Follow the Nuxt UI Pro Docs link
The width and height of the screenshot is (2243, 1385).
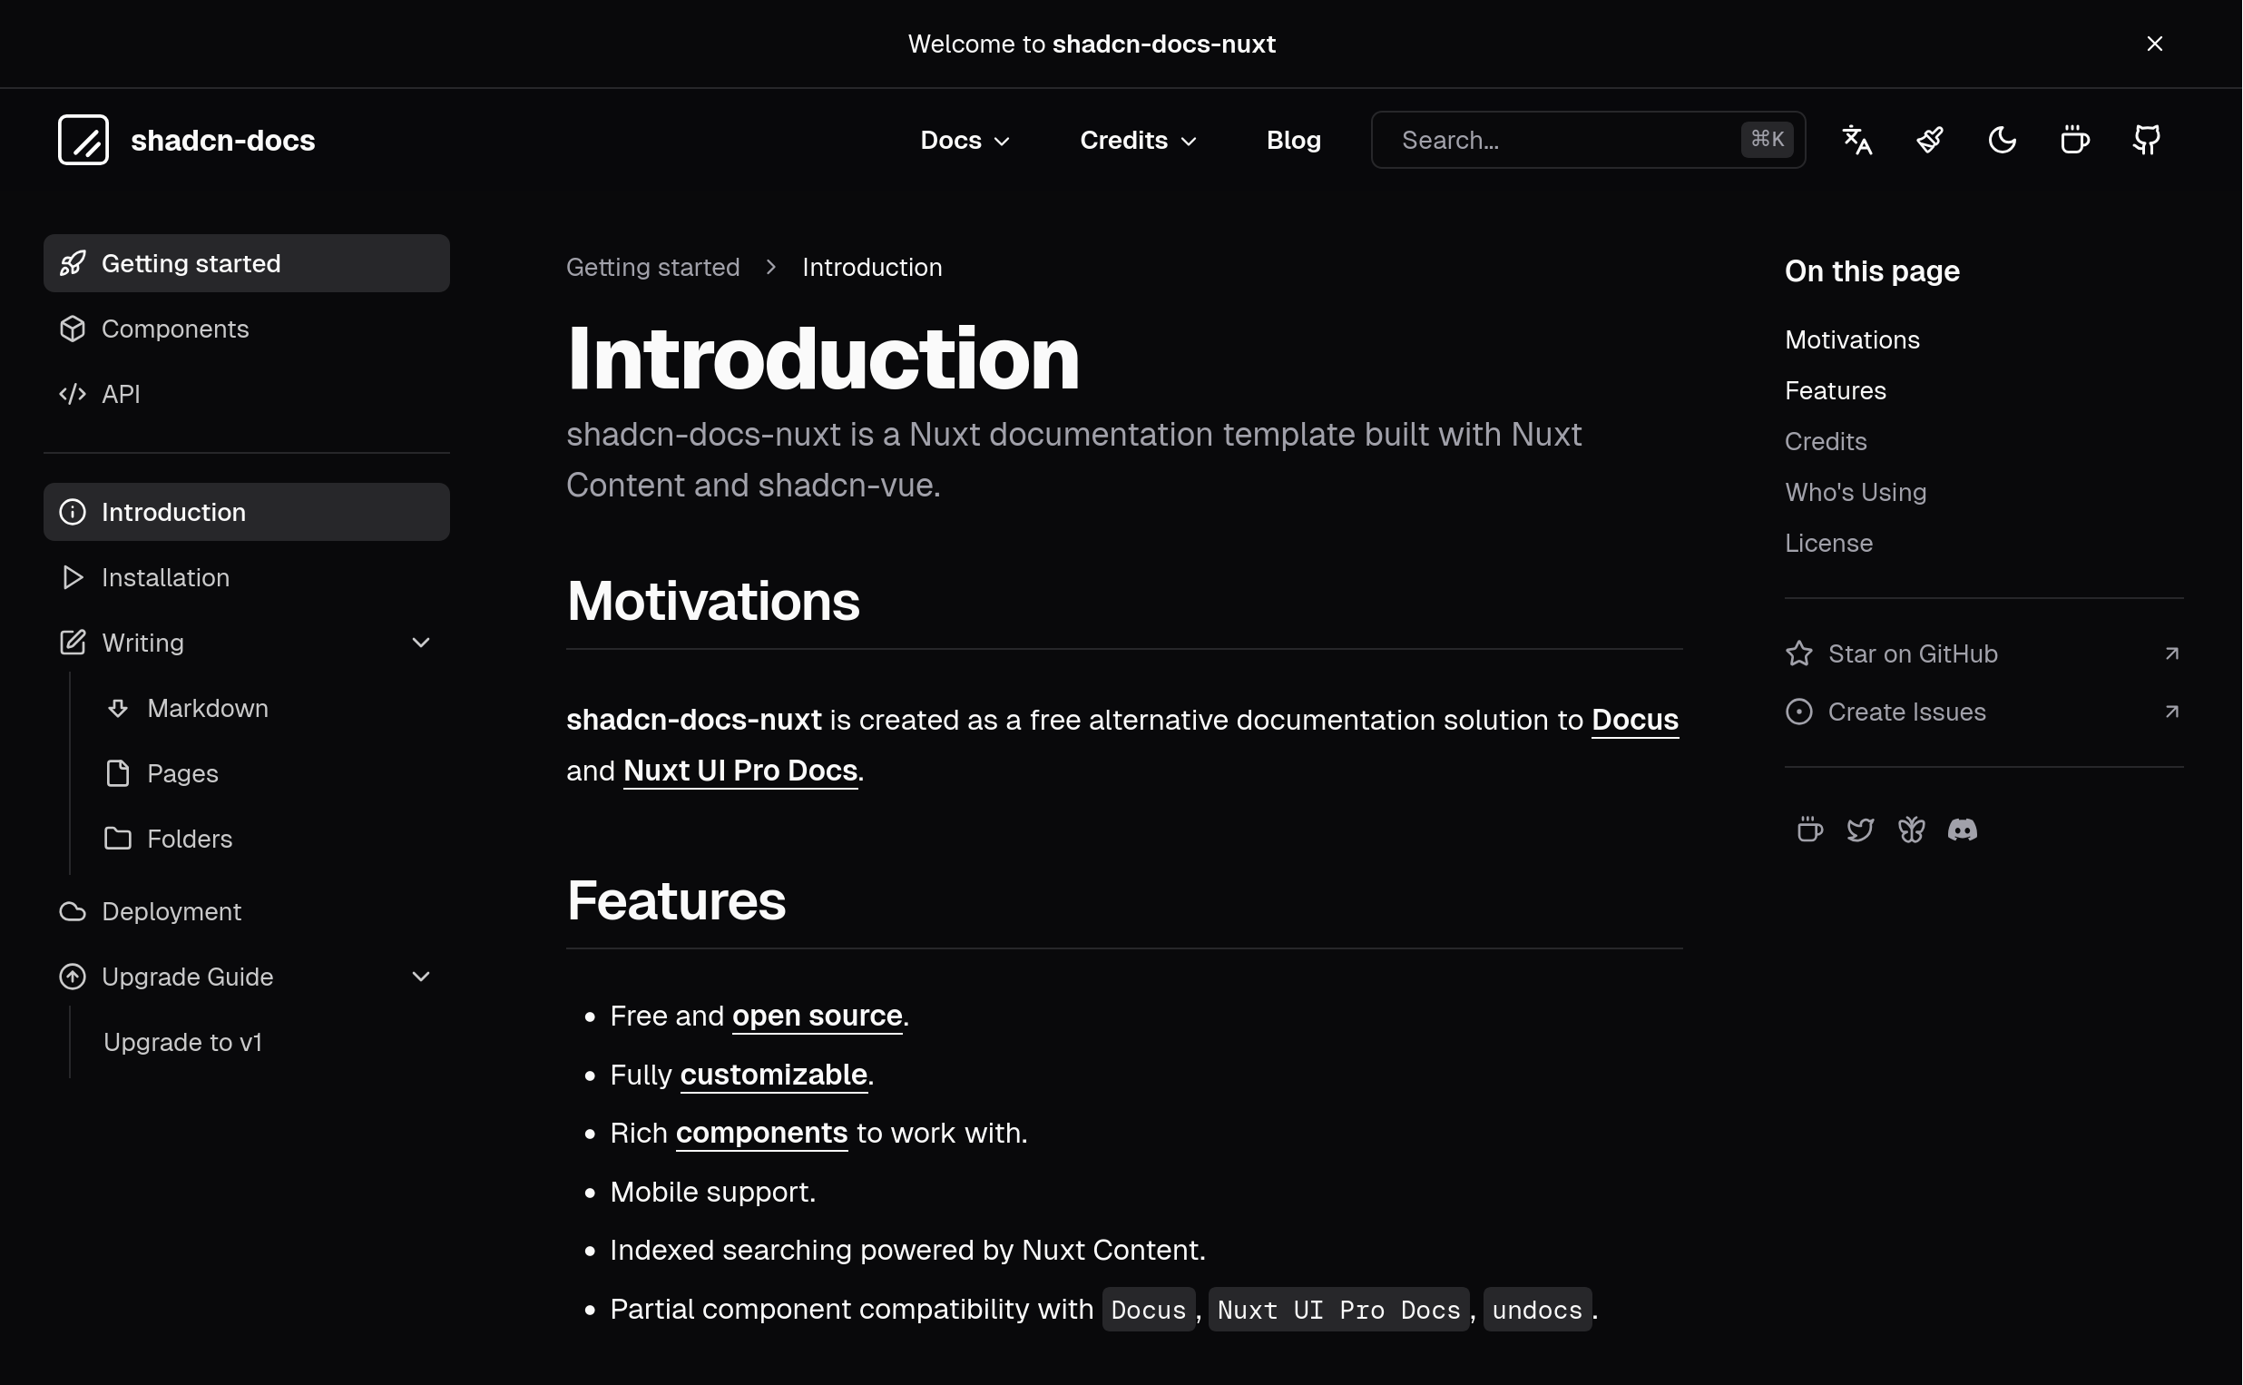click(x=740, y=771)
